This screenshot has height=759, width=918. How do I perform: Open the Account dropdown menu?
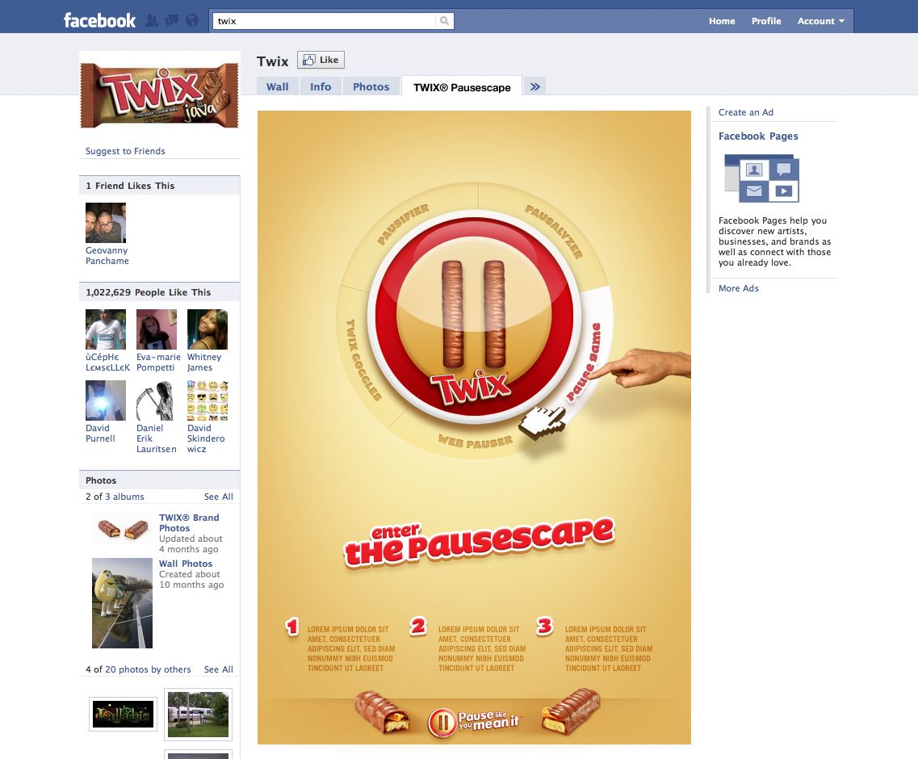(x=821, y=21)
